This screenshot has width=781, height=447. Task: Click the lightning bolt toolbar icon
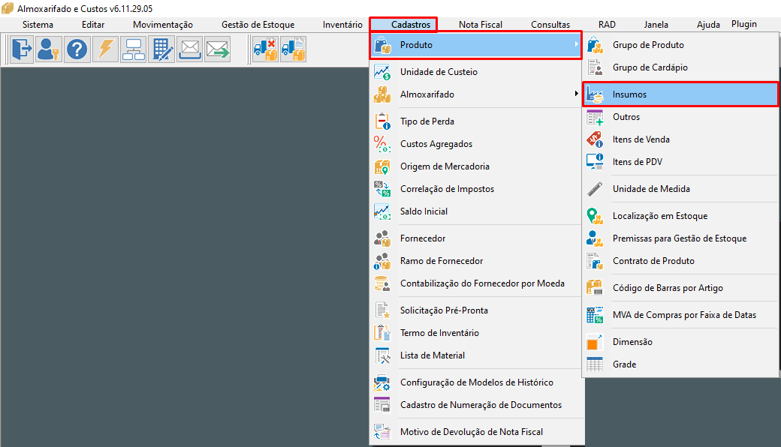coord(106,49)
